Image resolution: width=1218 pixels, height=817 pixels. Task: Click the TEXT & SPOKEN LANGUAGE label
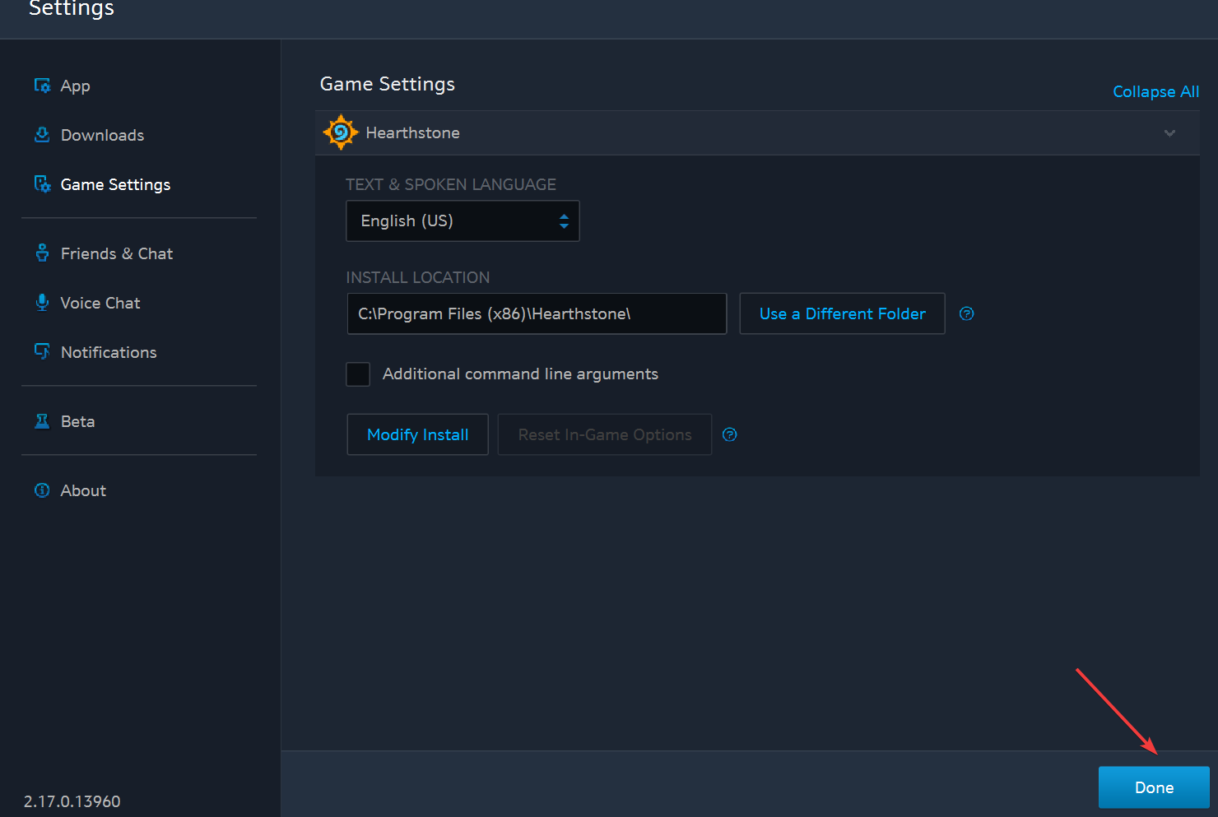click(x=451, y=184)
